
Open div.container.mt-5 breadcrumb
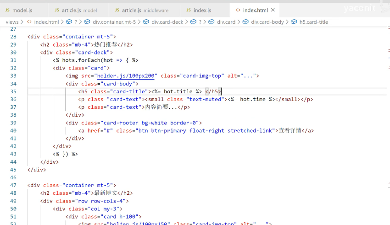(114, 22)
